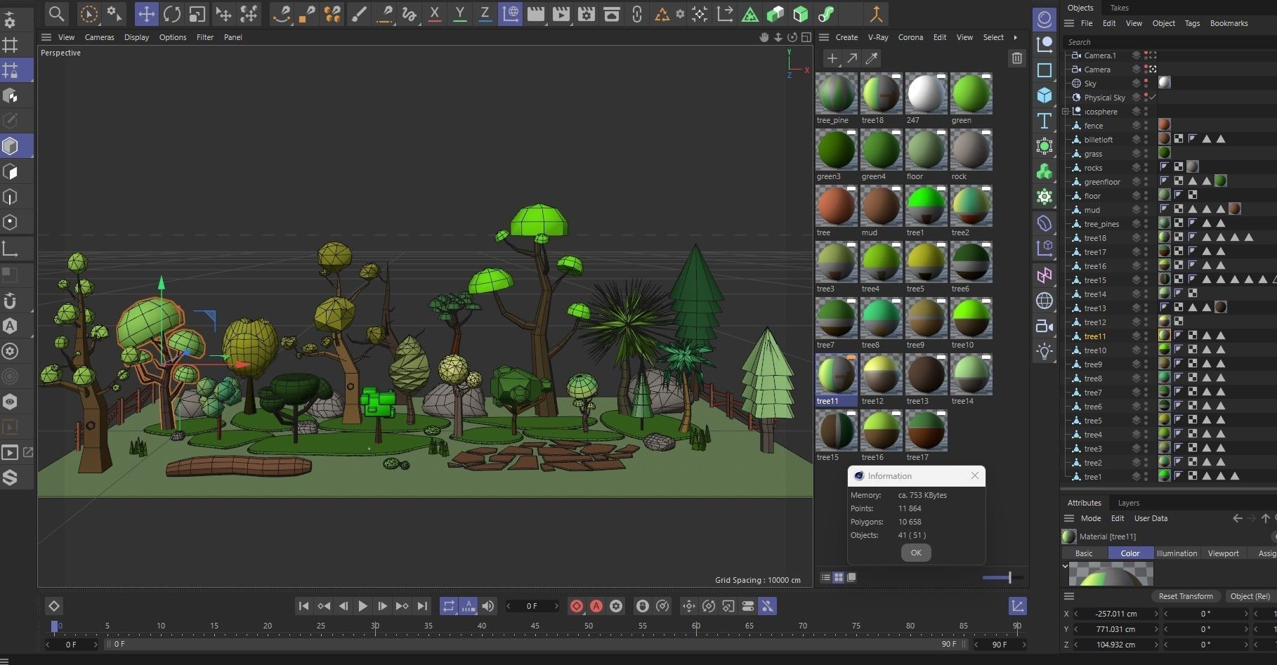Go back in Attributes history arrow

click(x=1237, y=518)
